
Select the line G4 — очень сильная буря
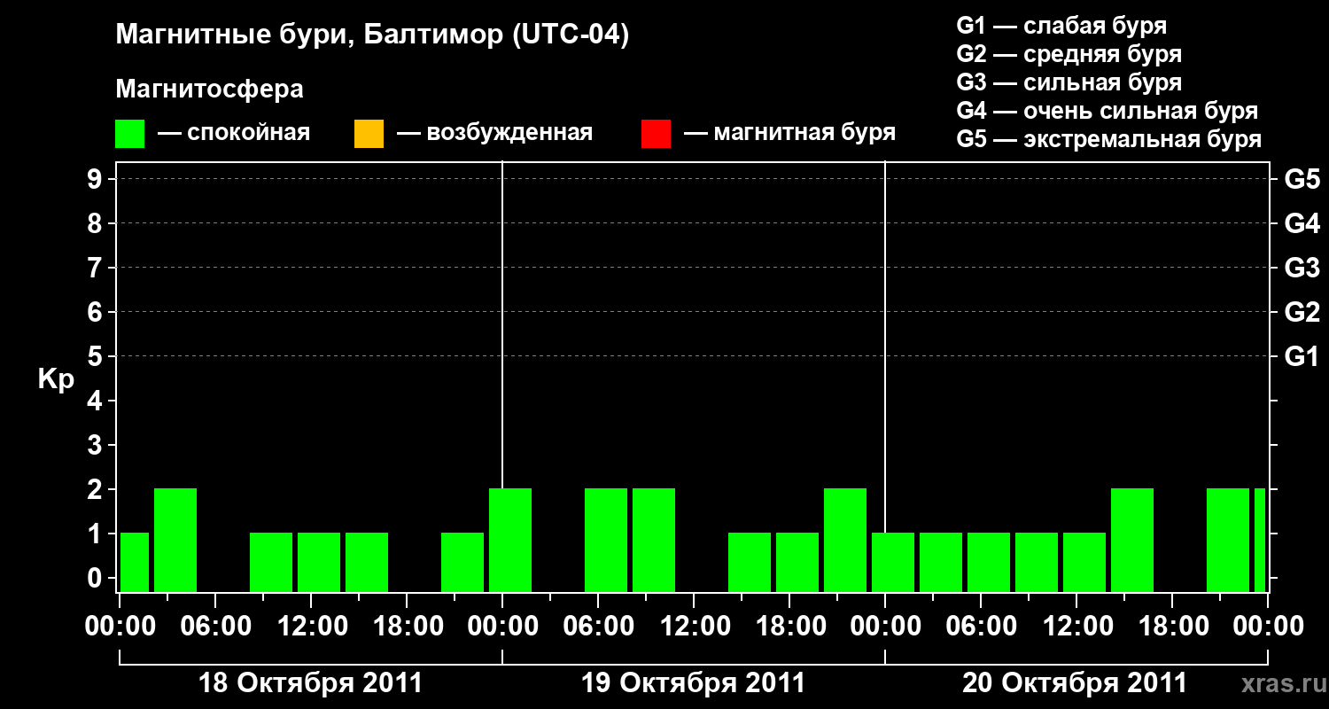1107,111
